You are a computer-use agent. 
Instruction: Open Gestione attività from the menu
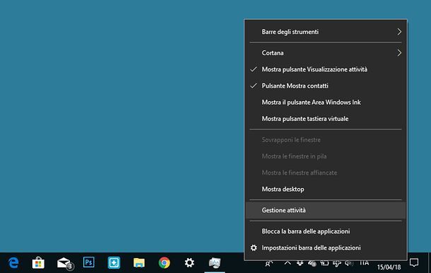(326, 210)
